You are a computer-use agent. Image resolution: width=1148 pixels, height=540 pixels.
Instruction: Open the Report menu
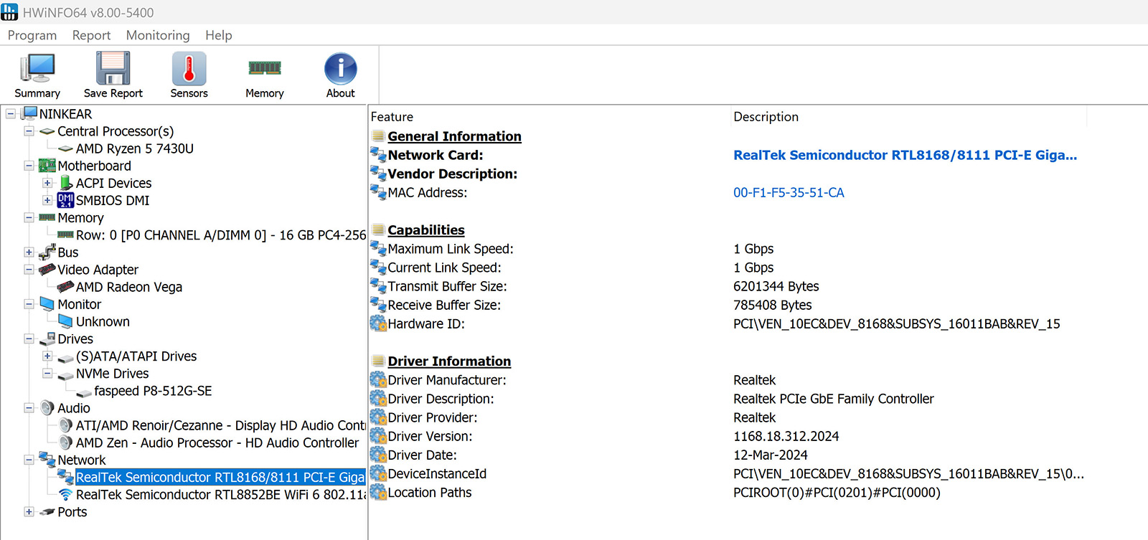[x=91, y=35]
